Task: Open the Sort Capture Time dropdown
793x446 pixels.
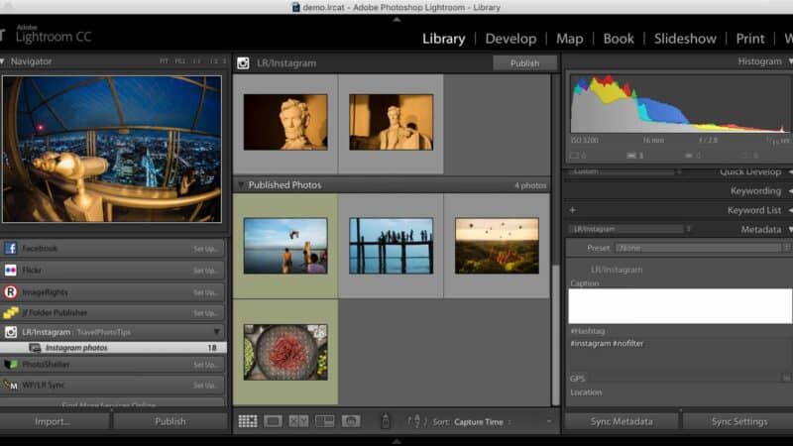Action: (x=483, y=422)
